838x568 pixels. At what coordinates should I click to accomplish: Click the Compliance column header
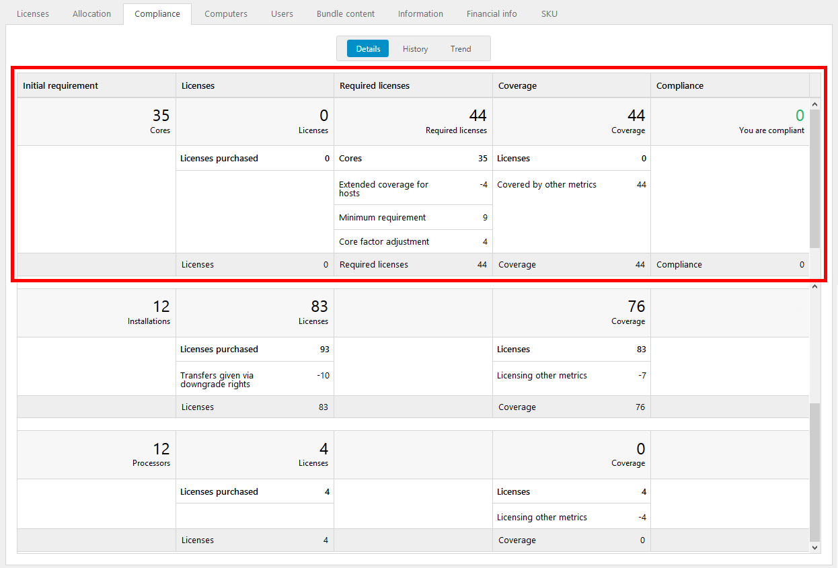[730, 85]
